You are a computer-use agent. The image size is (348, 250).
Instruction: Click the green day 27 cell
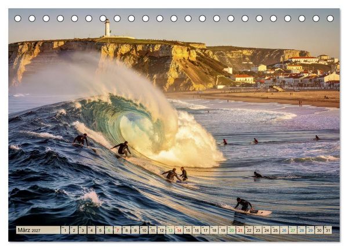pos(293,230)
